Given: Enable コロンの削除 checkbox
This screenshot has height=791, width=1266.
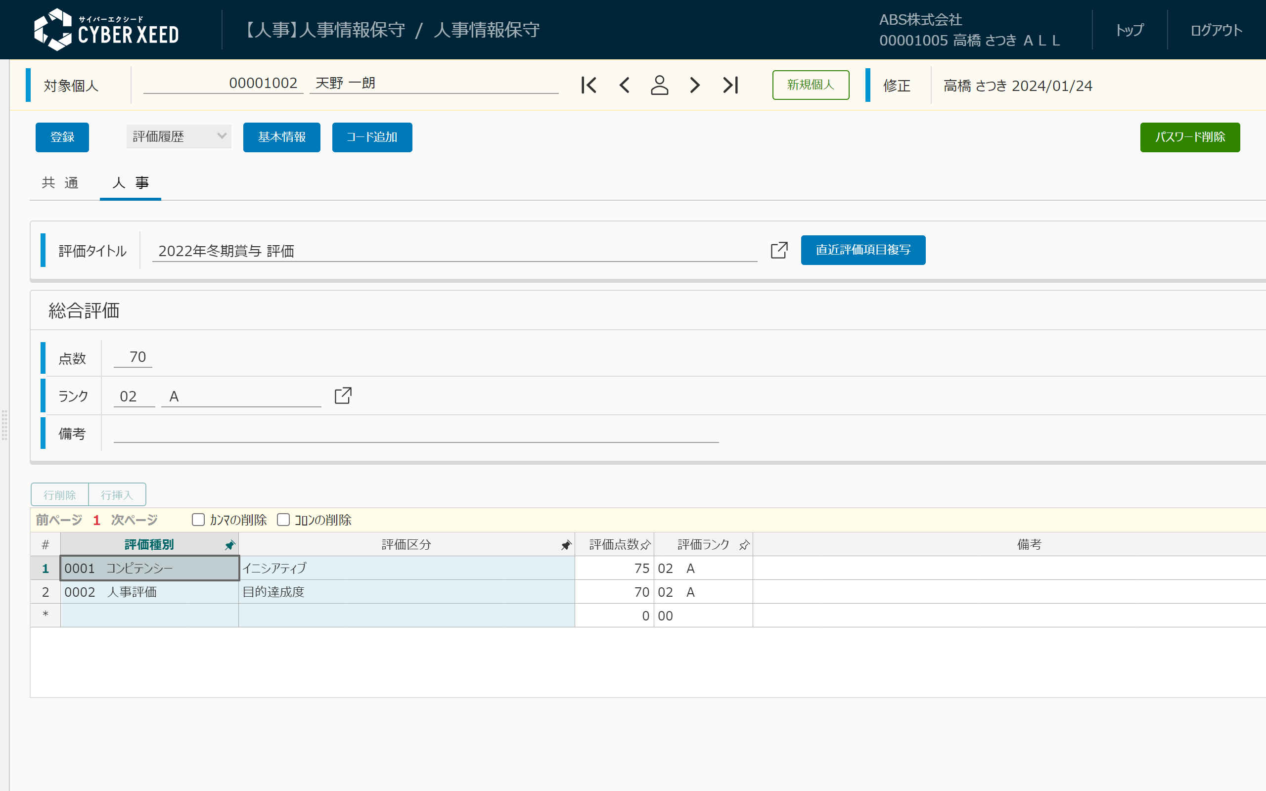Looking at the screenshot, I should [283, 520].
